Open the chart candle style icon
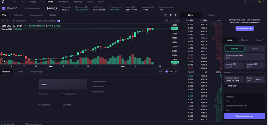 pyautogui.click(x=8, y=21)
